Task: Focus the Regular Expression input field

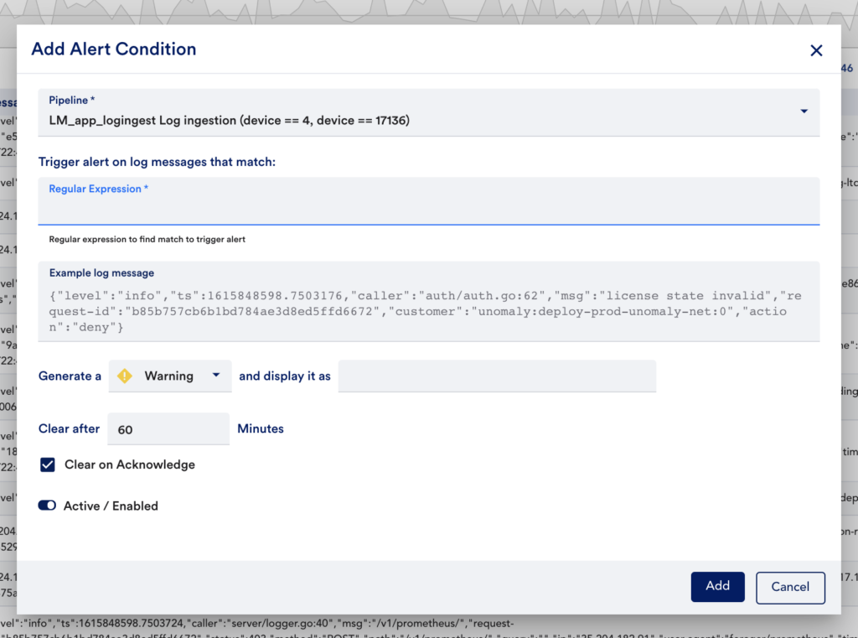Action: tap(428, 200)
